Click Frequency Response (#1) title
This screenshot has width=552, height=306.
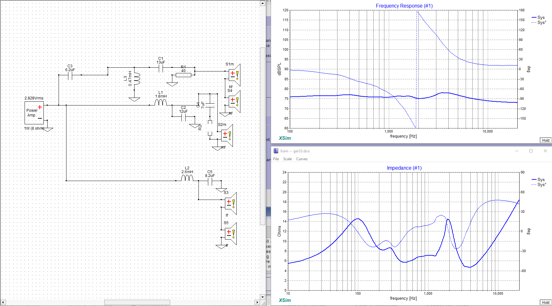click(404, 6)
